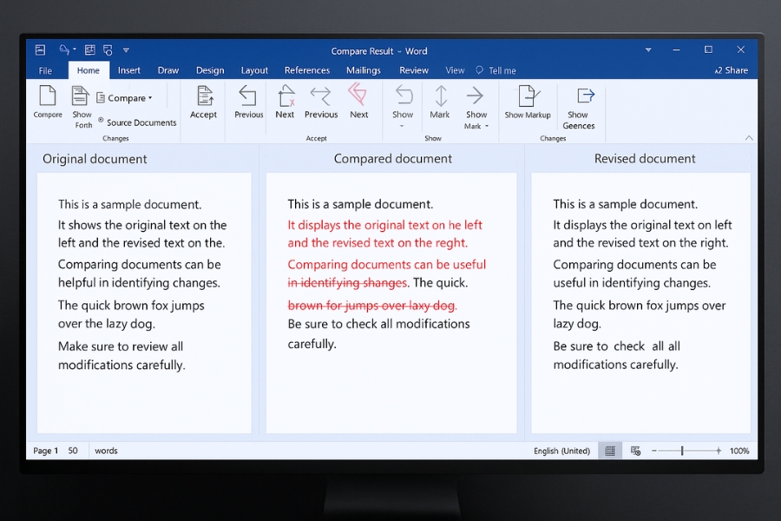
Task: Click the Read Mode icon in status bar
Action: coord(610,450)
